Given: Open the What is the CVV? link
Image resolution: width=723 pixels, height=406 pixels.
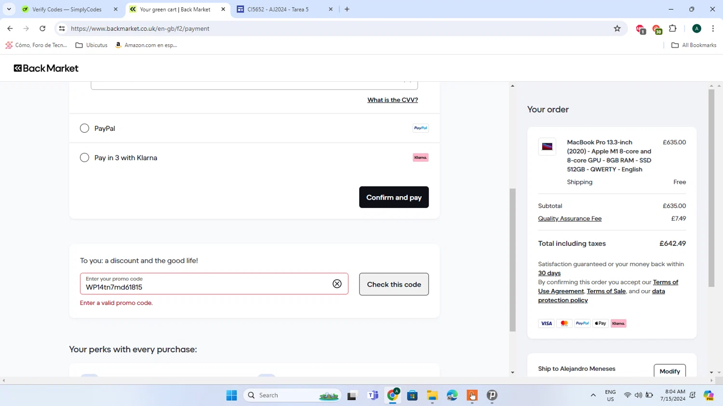Looking at the screenshot, I should pos(392,100).
